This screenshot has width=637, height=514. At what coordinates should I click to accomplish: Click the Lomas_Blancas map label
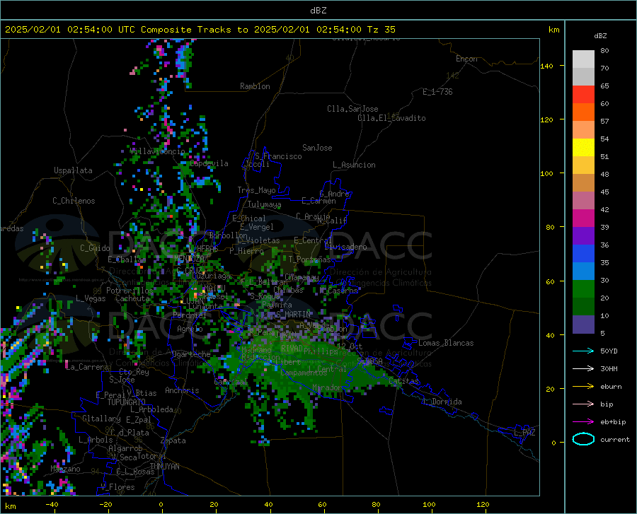point(446,343)
